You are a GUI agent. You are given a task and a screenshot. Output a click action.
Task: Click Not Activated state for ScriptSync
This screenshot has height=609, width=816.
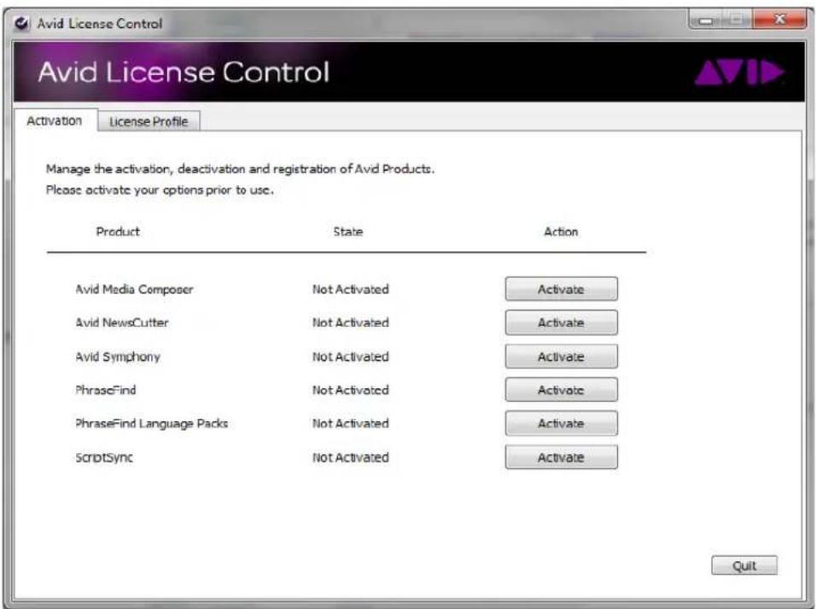[350, 457]
